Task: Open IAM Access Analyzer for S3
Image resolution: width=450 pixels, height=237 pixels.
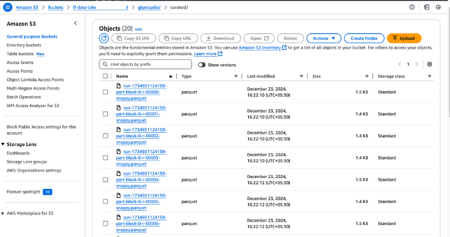Action: coord(33,105)
